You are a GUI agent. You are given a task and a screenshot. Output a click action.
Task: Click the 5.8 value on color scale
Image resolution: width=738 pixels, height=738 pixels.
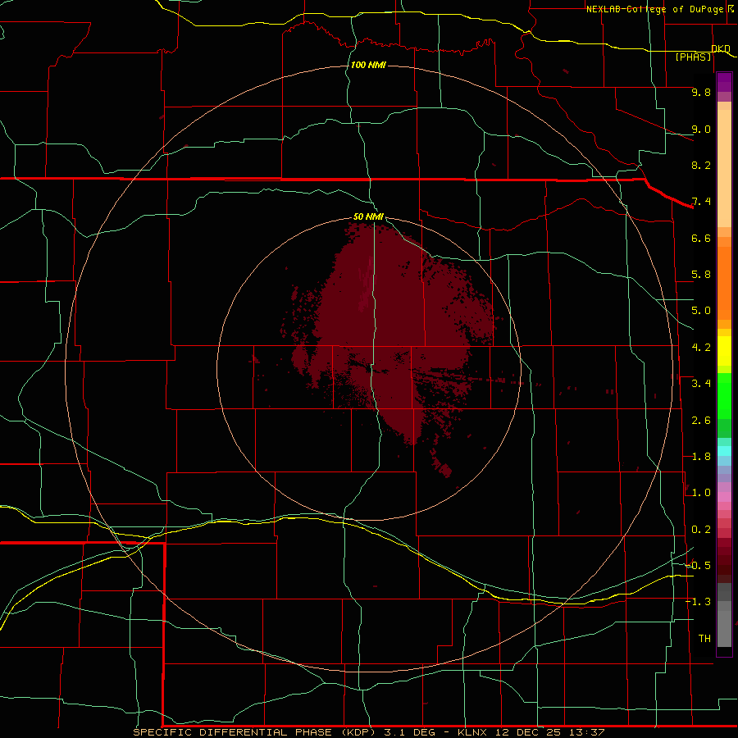tap(701, 275)
